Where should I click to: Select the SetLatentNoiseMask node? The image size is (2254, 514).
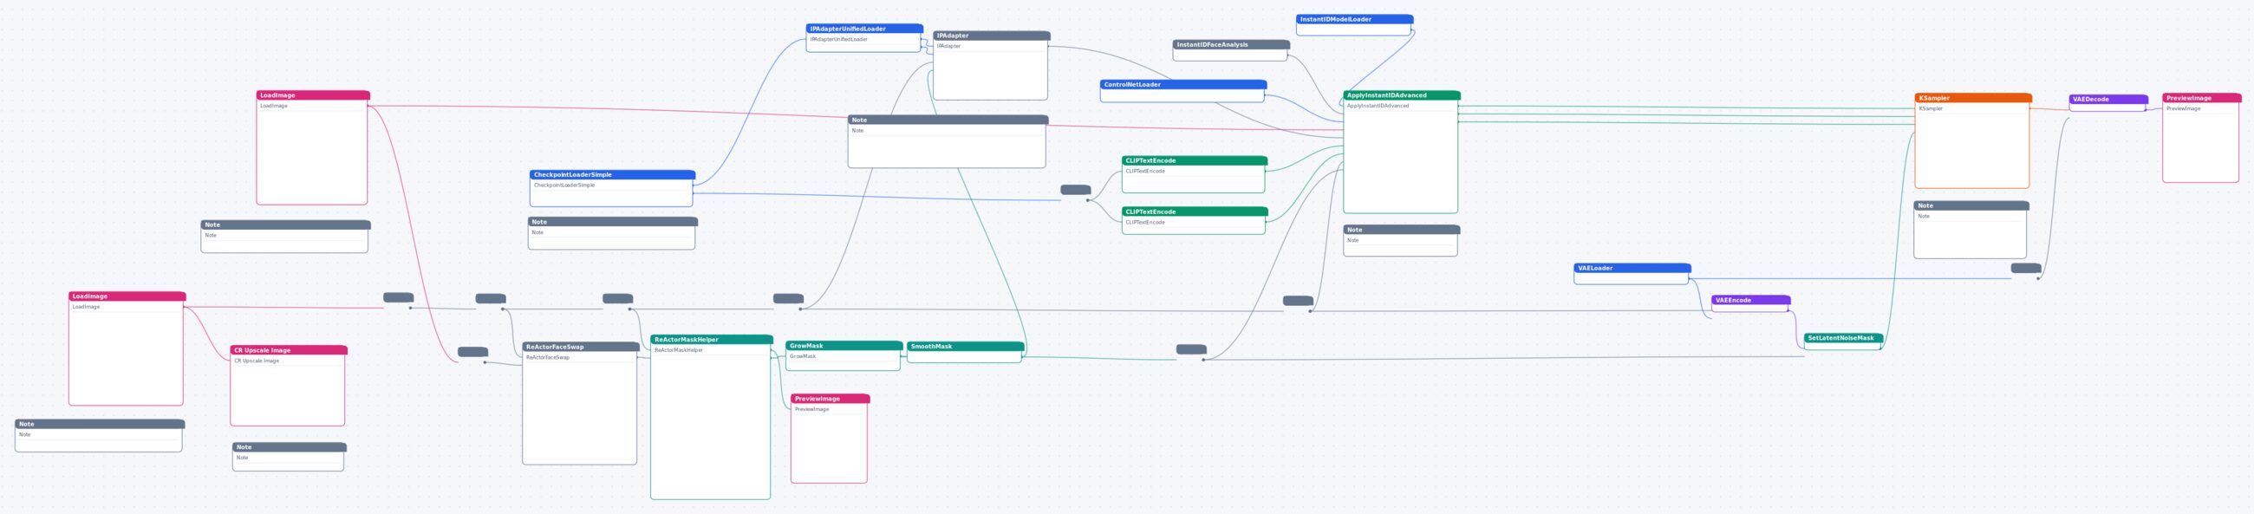pyautogui.click(x=1843, y=342)
